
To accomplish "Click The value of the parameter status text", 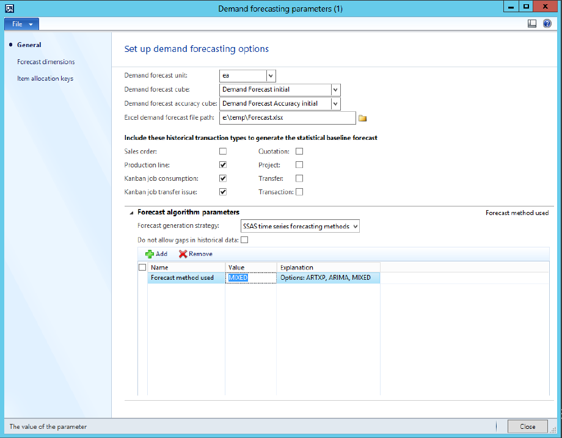I will pos(48,426).
